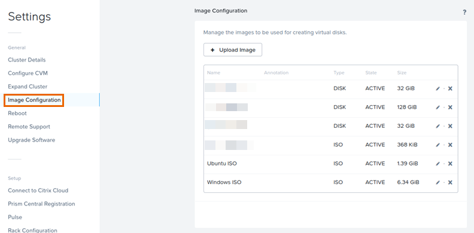This screenshot has width=474, height=233.
Task: Open the help question mark icon
Action: (x=464, y=13)
